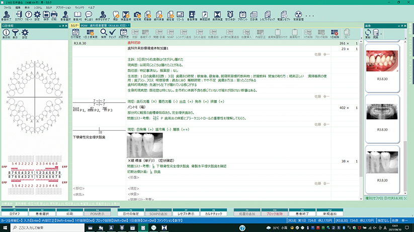The height and width of the screenshot is (232, 414).
Task: Switch to the POM tab
Action: pyautogui.click(x=84, y=25)
